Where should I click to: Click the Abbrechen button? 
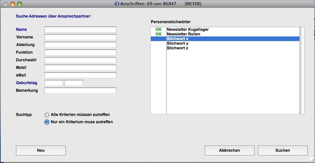coord(229,150)
